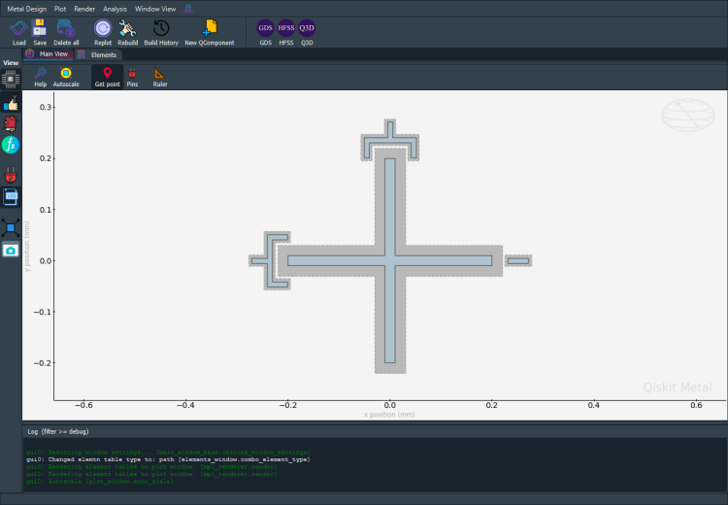Click the left claw connector shape
The width and height of the screenshot is (728, 505).
(x=270, y=260)
